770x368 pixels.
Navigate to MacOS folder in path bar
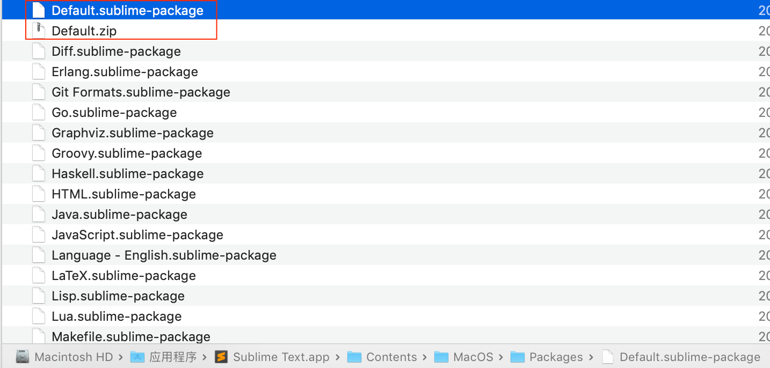point(474,357)
